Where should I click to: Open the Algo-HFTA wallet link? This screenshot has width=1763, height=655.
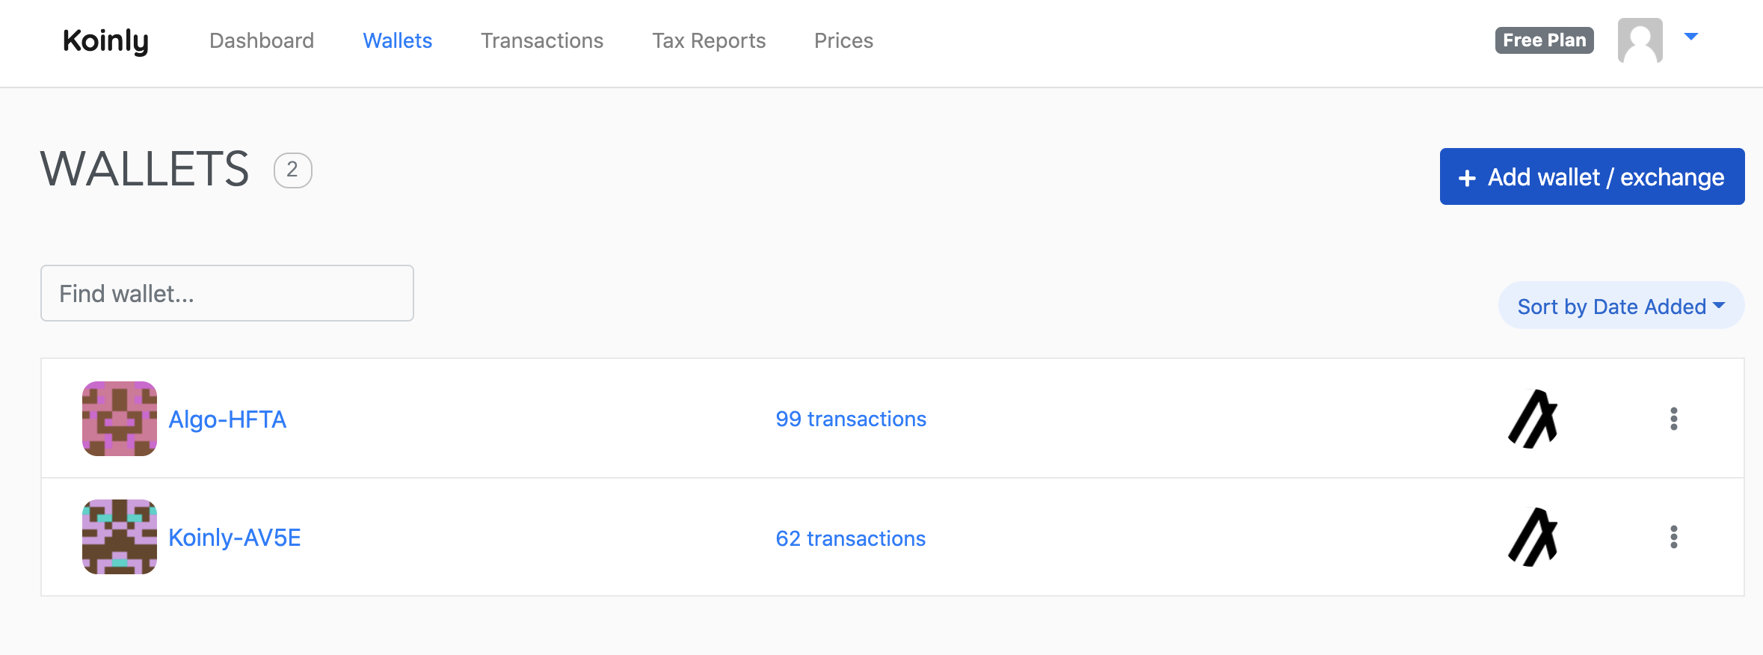click(x=227, y=419)
